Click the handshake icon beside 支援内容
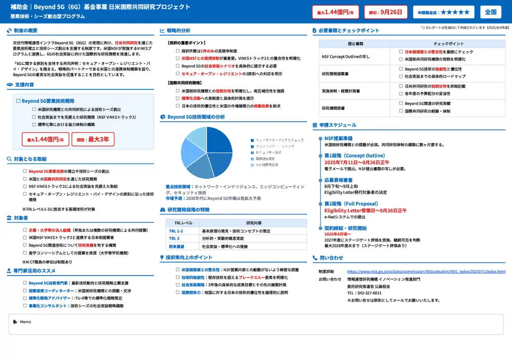This screenshot has width=512, height=361. (x=10, y=85)
